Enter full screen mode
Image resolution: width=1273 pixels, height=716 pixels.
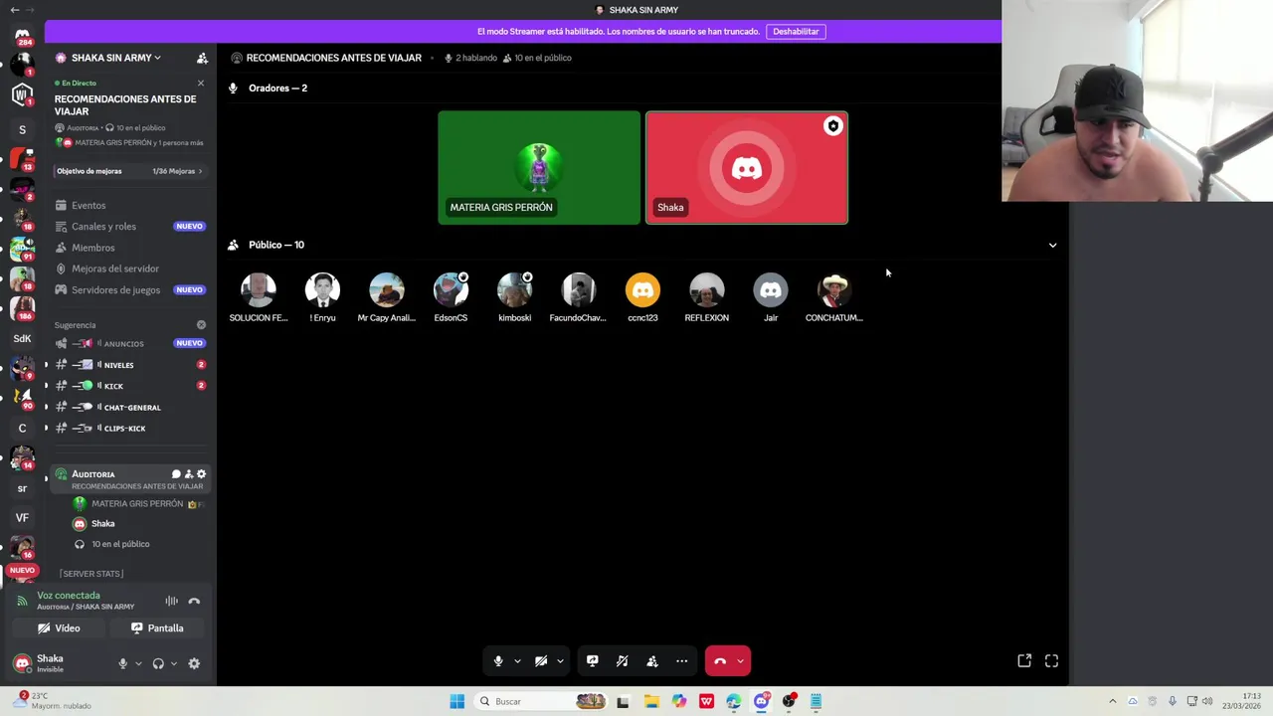click(1051, 660)
